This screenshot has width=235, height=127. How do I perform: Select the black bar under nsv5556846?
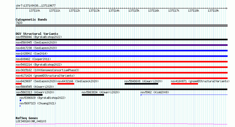(121, 40)
